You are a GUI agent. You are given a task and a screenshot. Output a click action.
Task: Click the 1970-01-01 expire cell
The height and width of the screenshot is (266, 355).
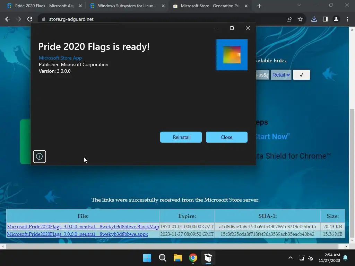tap(187, 227)
